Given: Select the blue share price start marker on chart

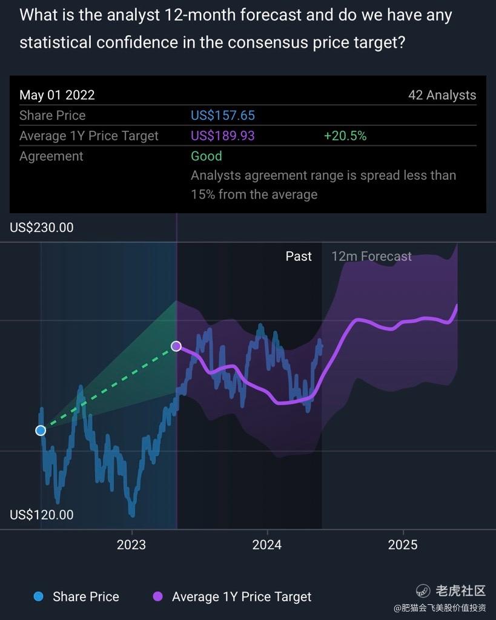Looking at the screenshot, I should tap(41, 430).
